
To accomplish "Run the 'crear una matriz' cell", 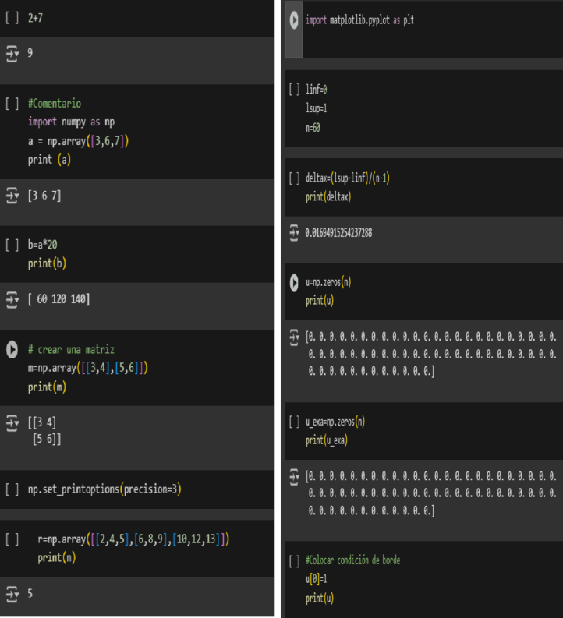I will tap(12, 350).
